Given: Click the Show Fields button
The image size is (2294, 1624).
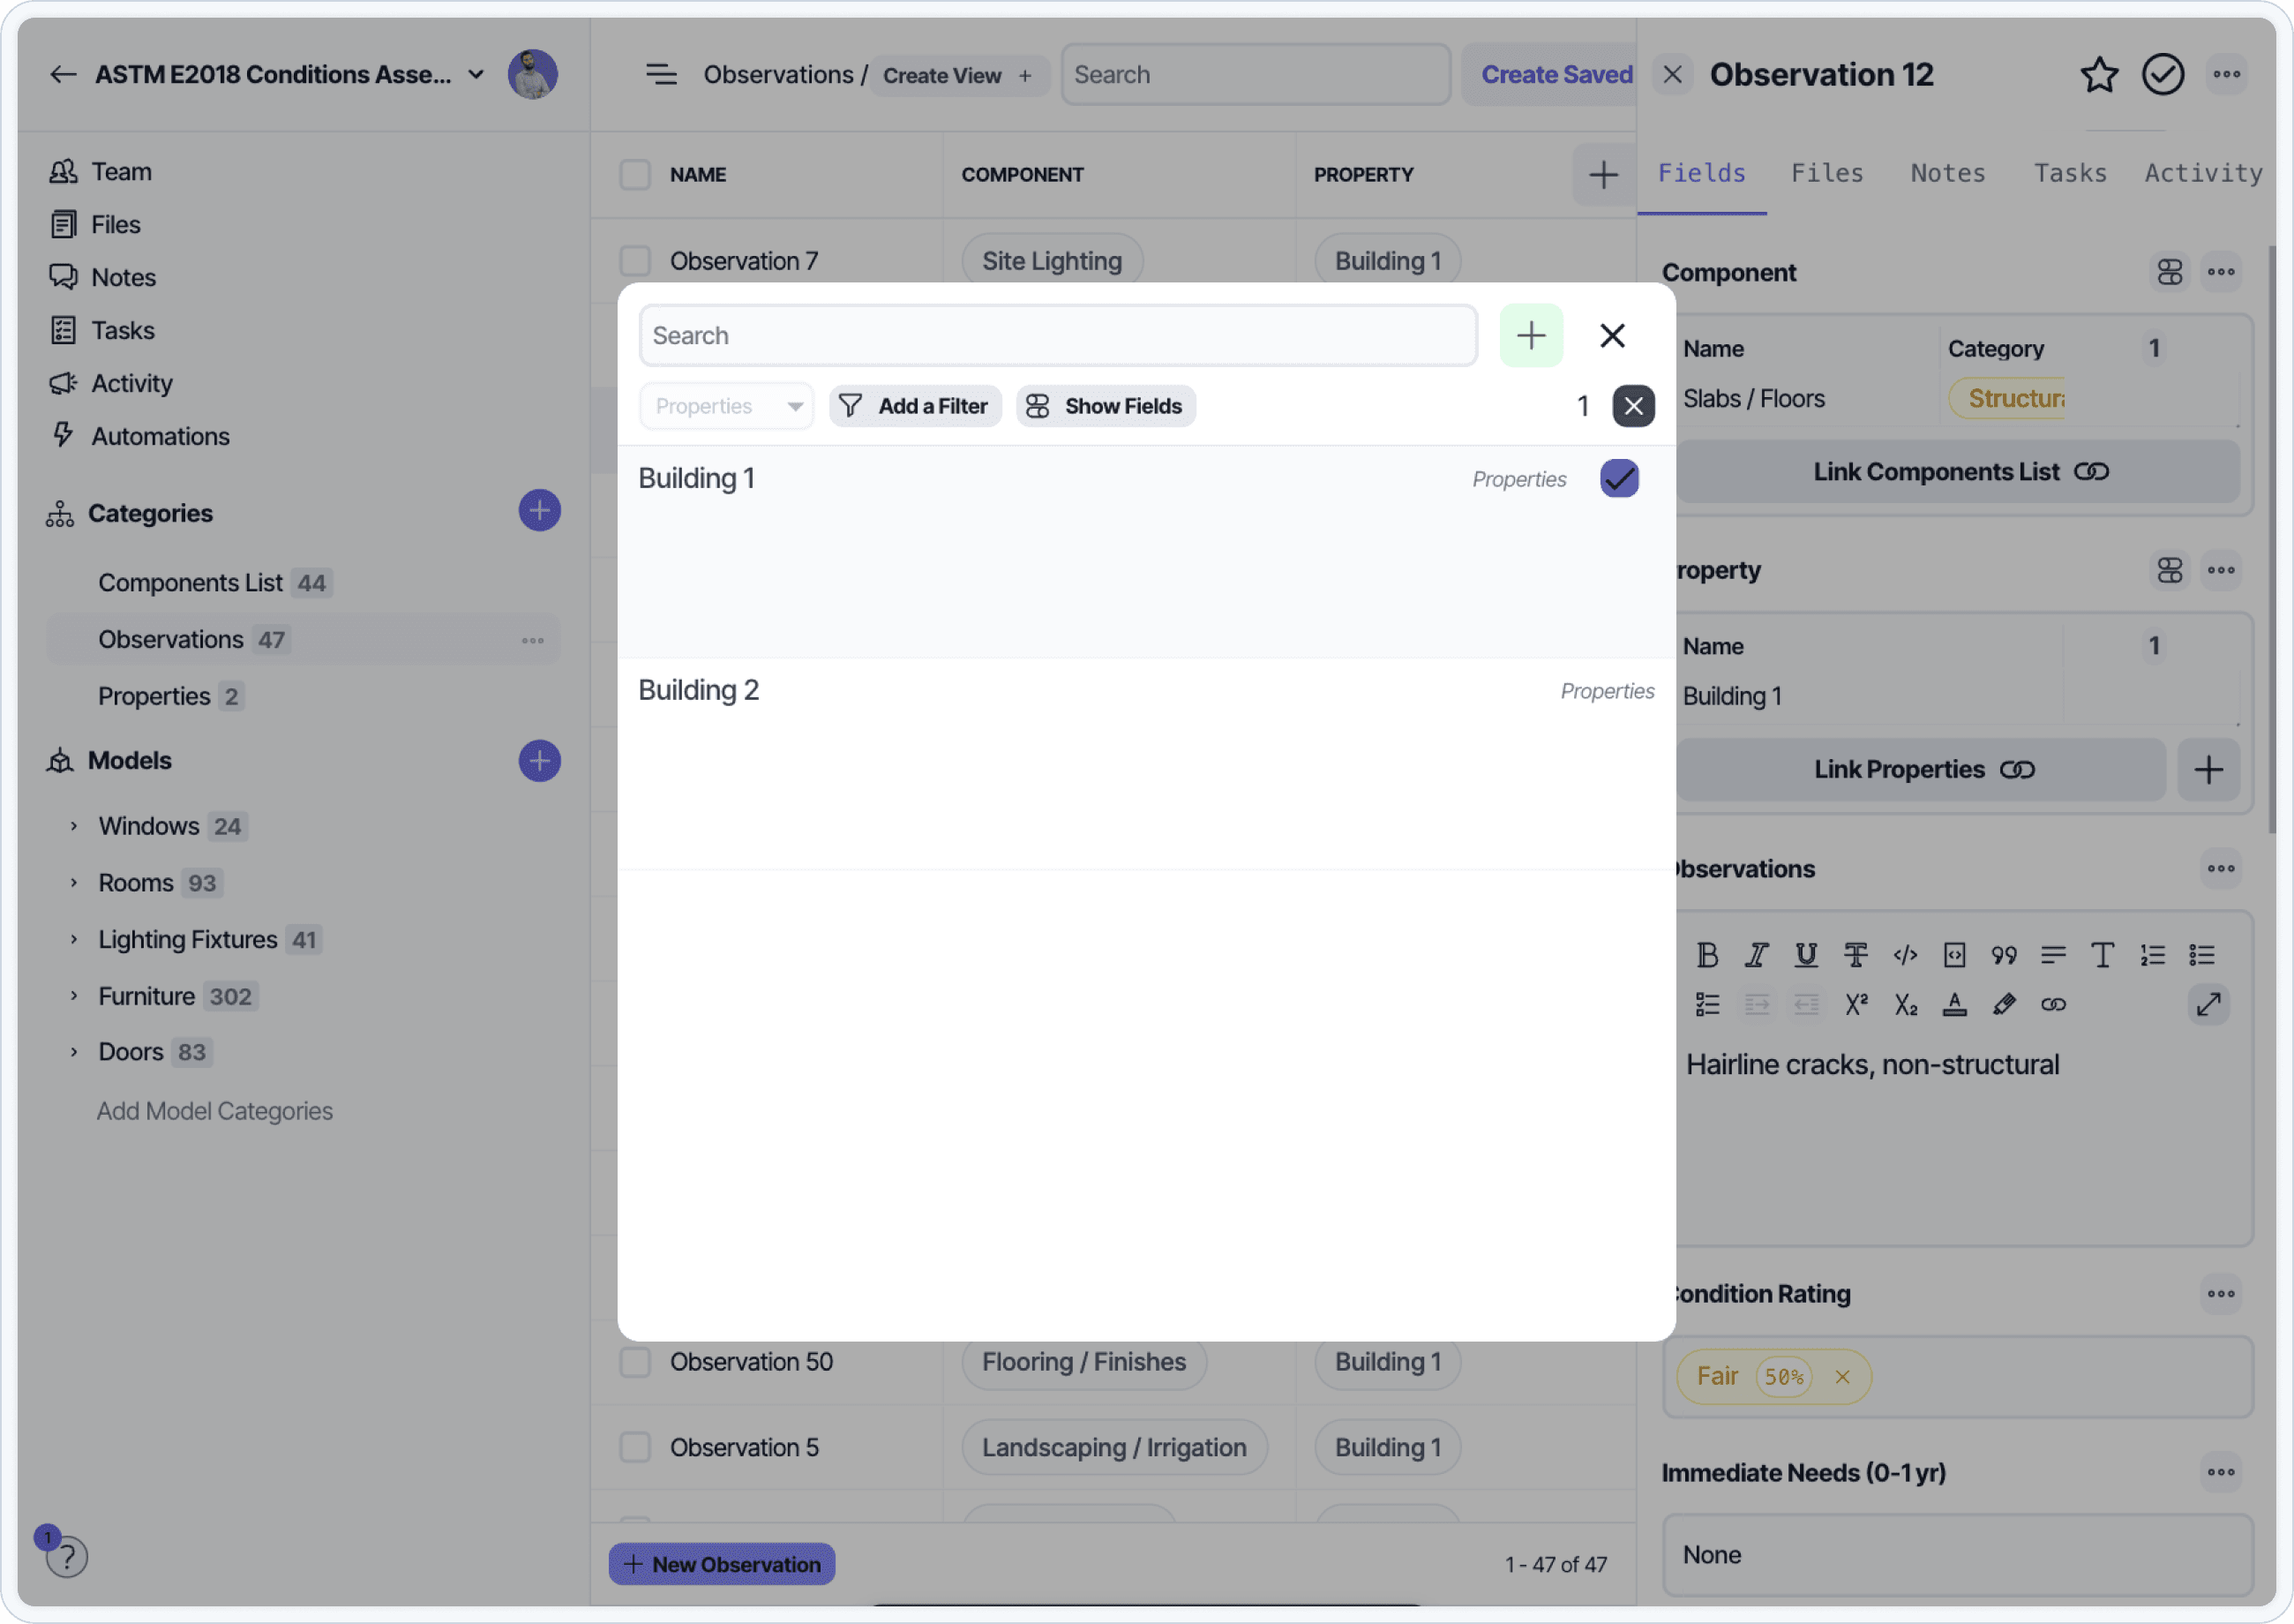Looking at the screenshot, I should pos(1106,406).
